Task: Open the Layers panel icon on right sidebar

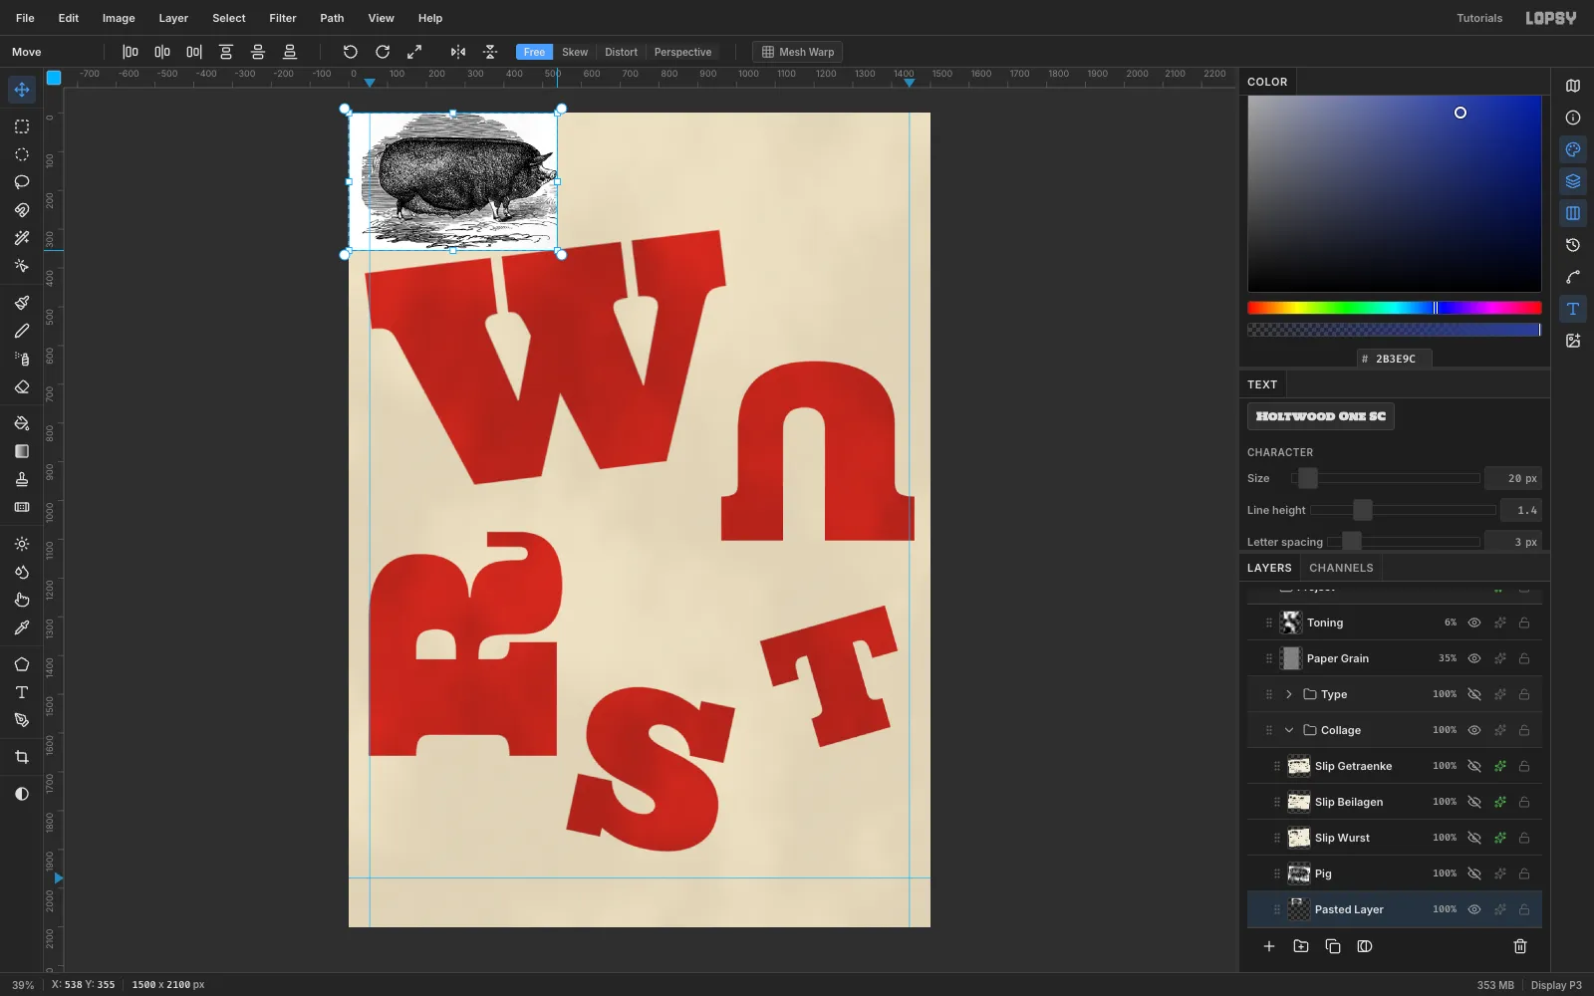Action: pos(1573,181)
